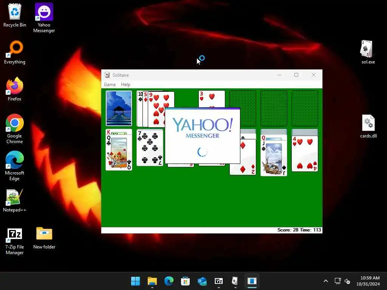This screenshot has width=387, height=290.
Task: Select the Google Chrome desktop shortcut
Action: click(x=15, y=129)
